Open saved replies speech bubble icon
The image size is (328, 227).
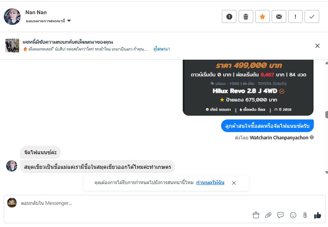coord(280,215)
